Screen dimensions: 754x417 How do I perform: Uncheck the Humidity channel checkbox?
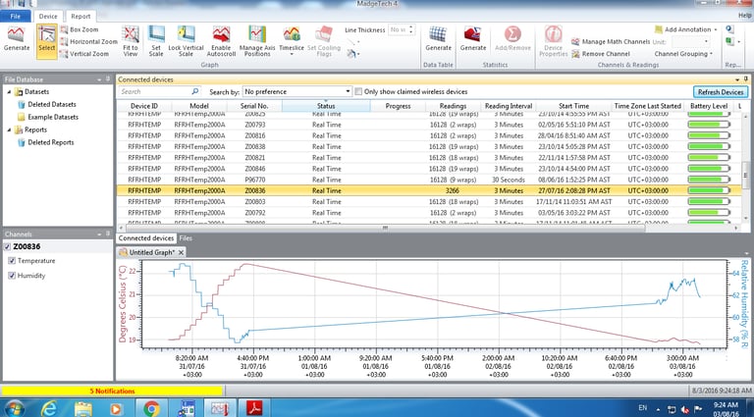[12, 276]
